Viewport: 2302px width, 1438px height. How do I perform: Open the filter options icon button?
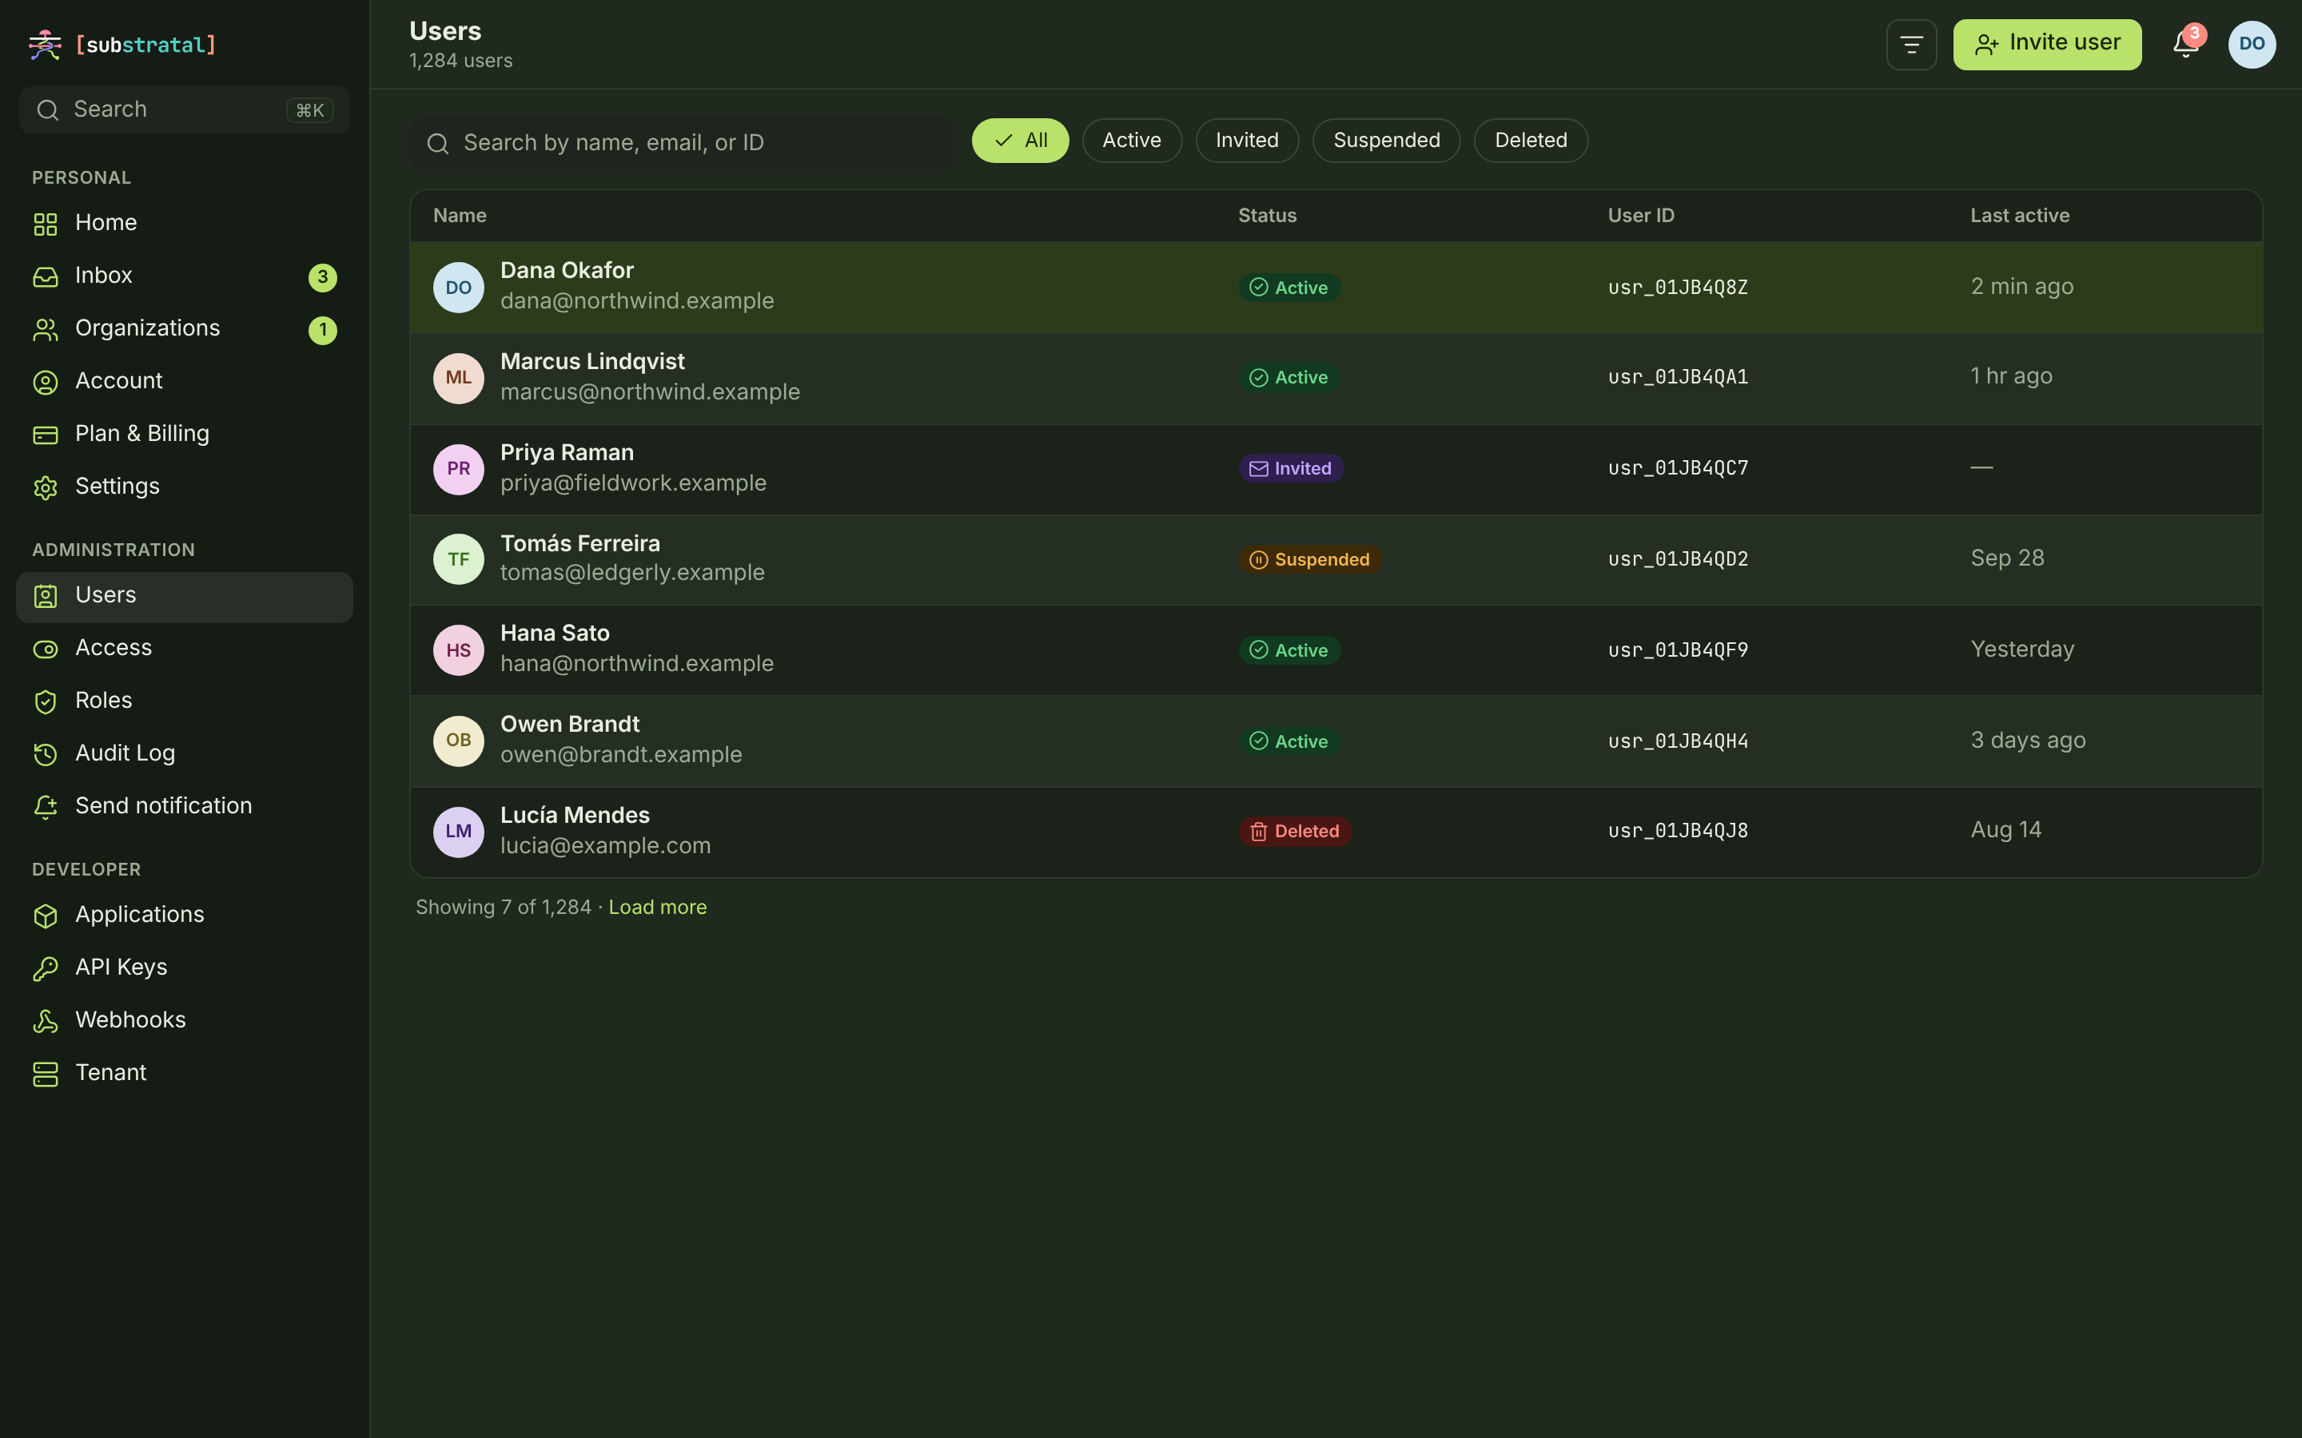(1911, 45)
